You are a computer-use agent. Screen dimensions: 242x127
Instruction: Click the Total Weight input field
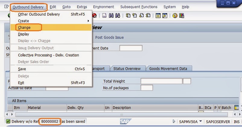[x=161, y=81]
